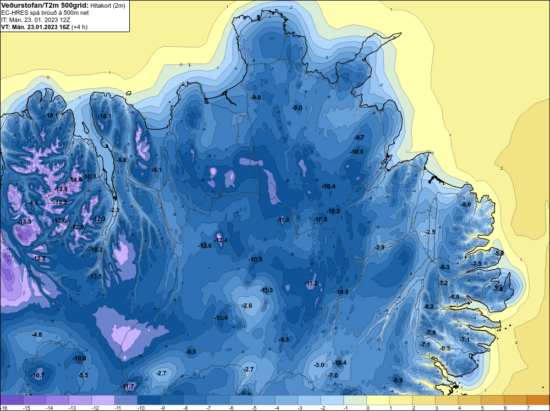Screen dimensions: 550x411
Task: Select the color bar segment between 0 and 1
Action: pyautogui.click(x=378, y=400)
